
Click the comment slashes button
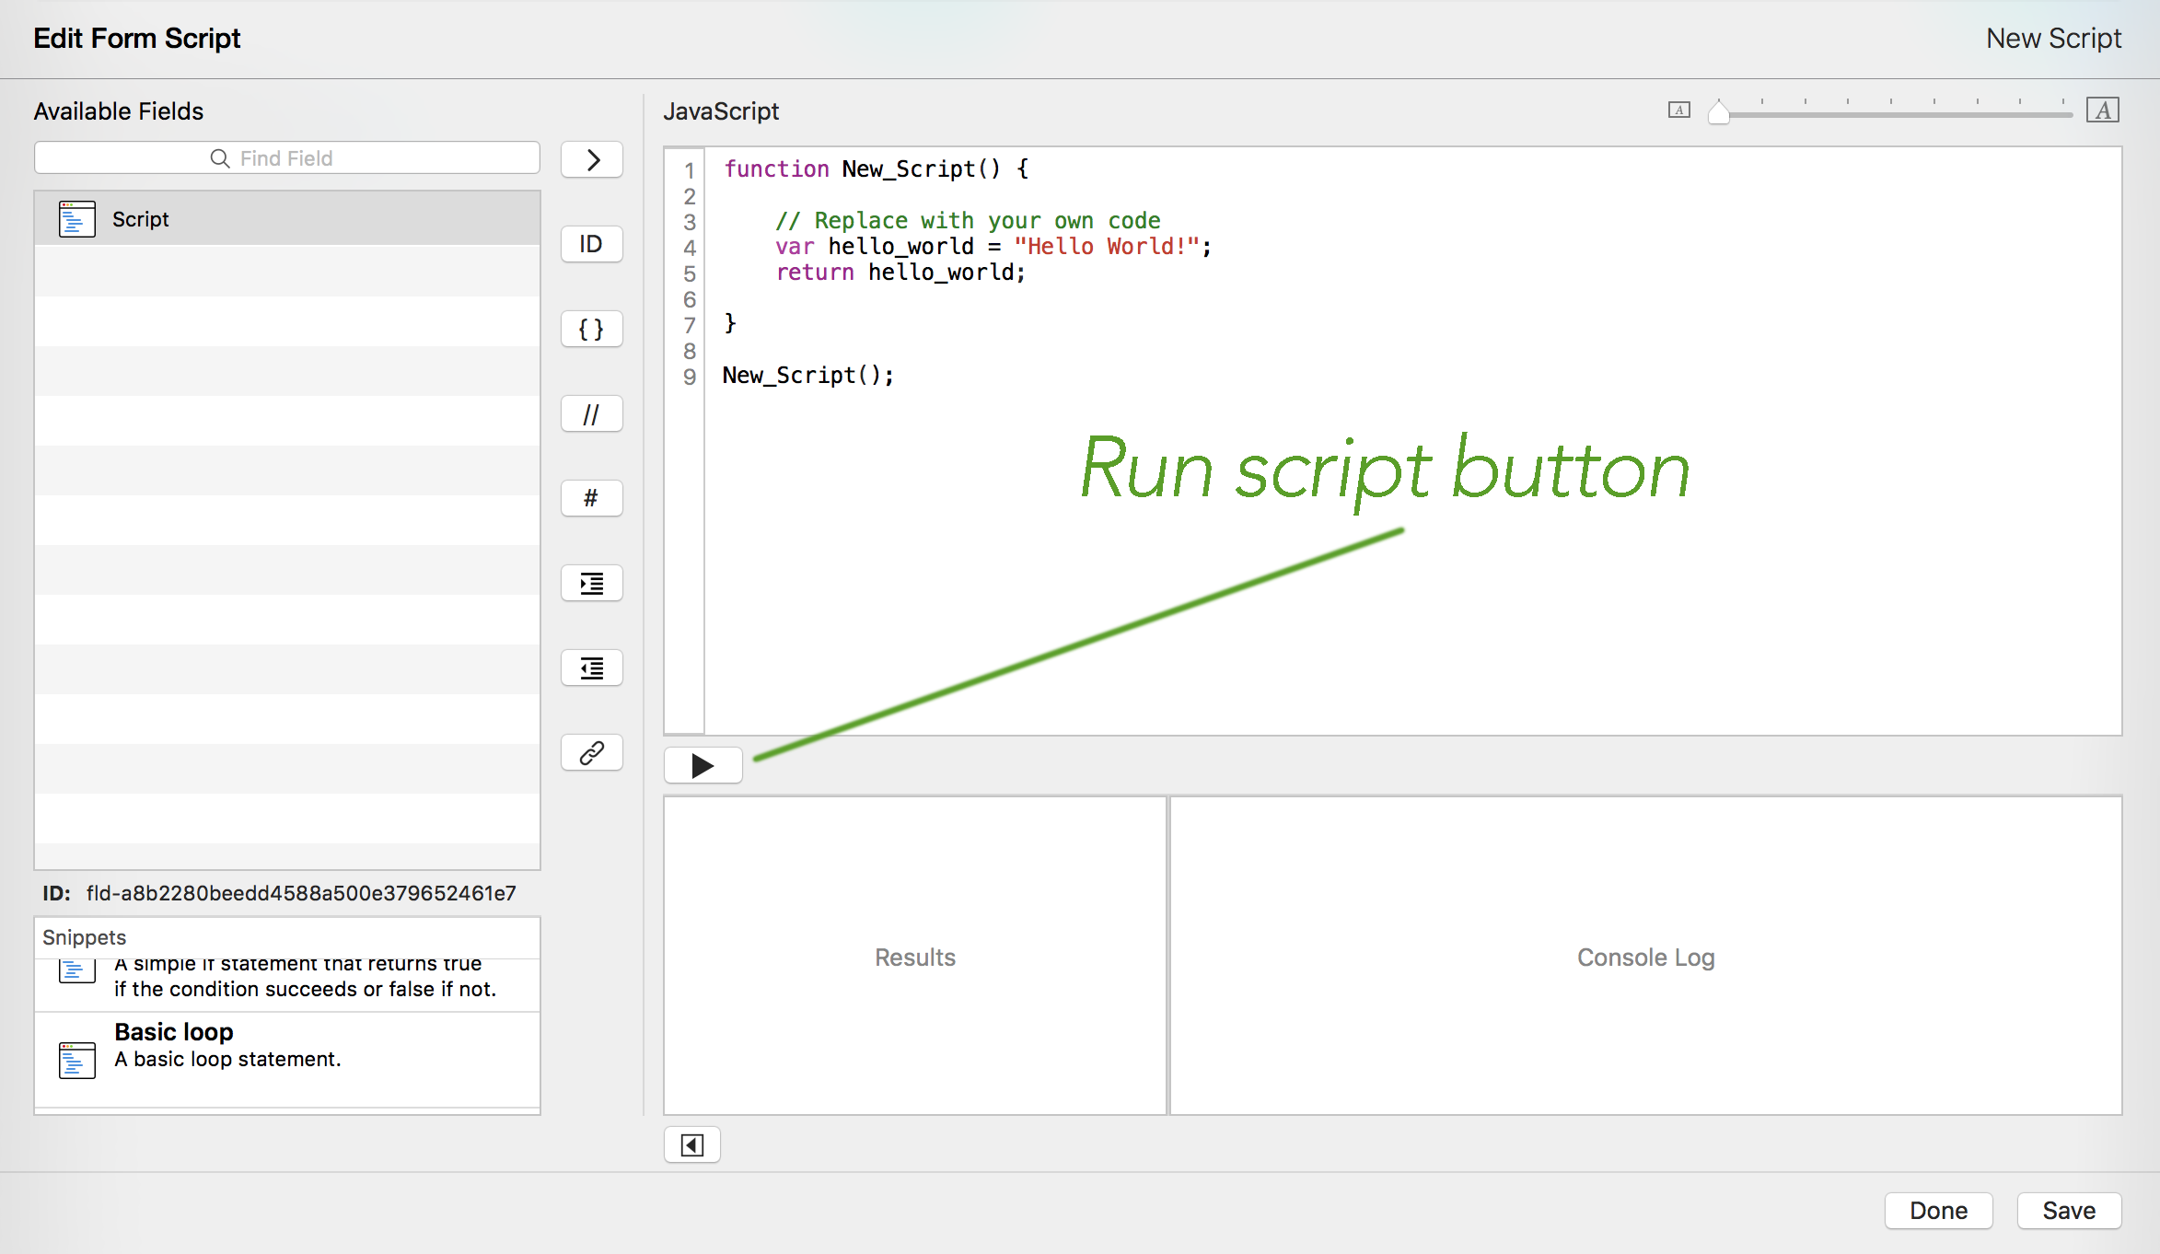pyautogui.click(x=591, y=414)
